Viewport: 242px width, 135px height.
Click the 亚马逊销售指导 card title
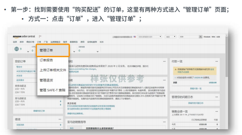[x=76, y=122]
